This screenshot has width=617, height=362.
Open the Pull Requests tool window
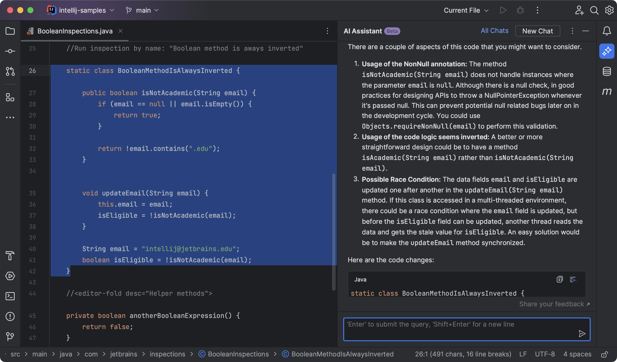click(x=10, y=72)
